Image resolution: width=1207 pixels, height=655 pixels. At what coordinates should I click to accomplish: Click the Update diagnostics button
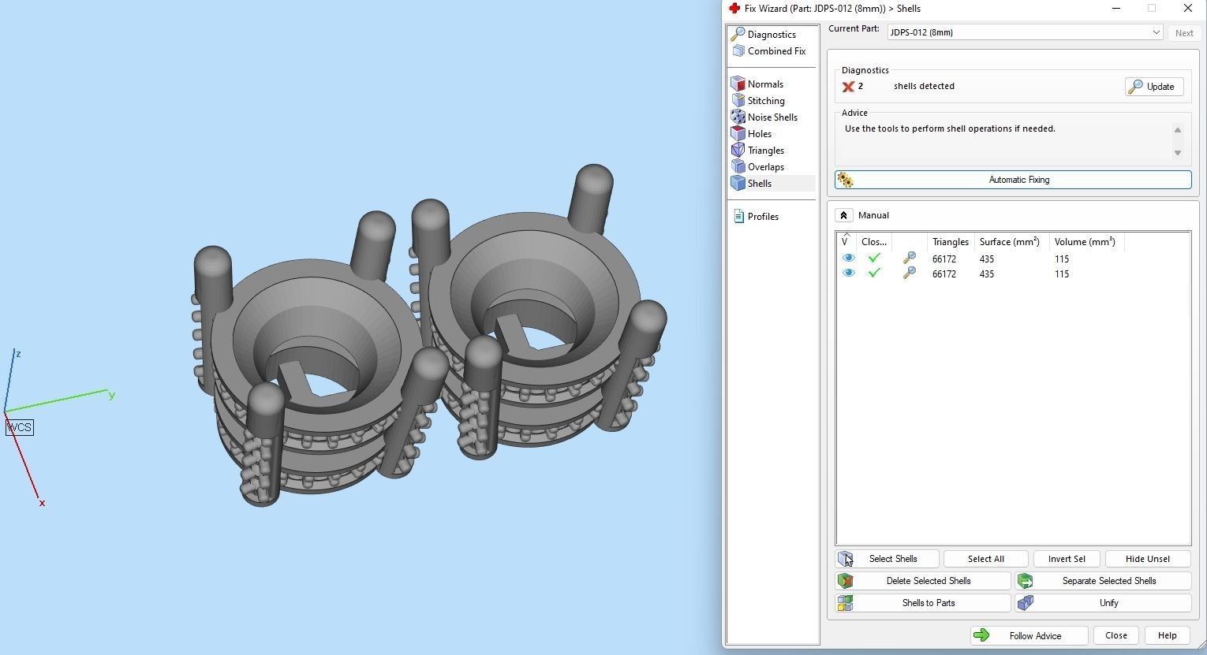pos(1154,87)
